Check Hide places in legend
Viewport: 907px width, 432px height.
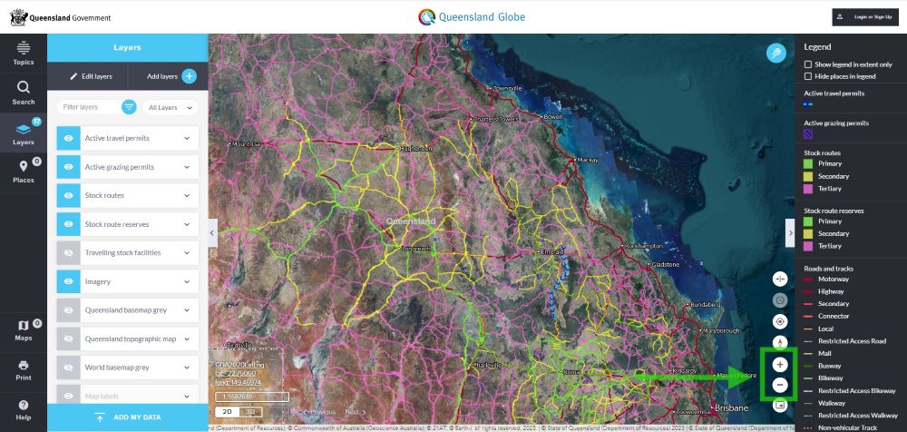(808, 76)
